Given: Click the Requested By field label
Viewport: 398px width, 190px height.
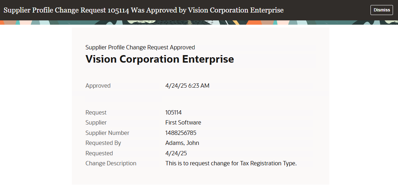Looking at the screenshot, I should coord(103,143).
